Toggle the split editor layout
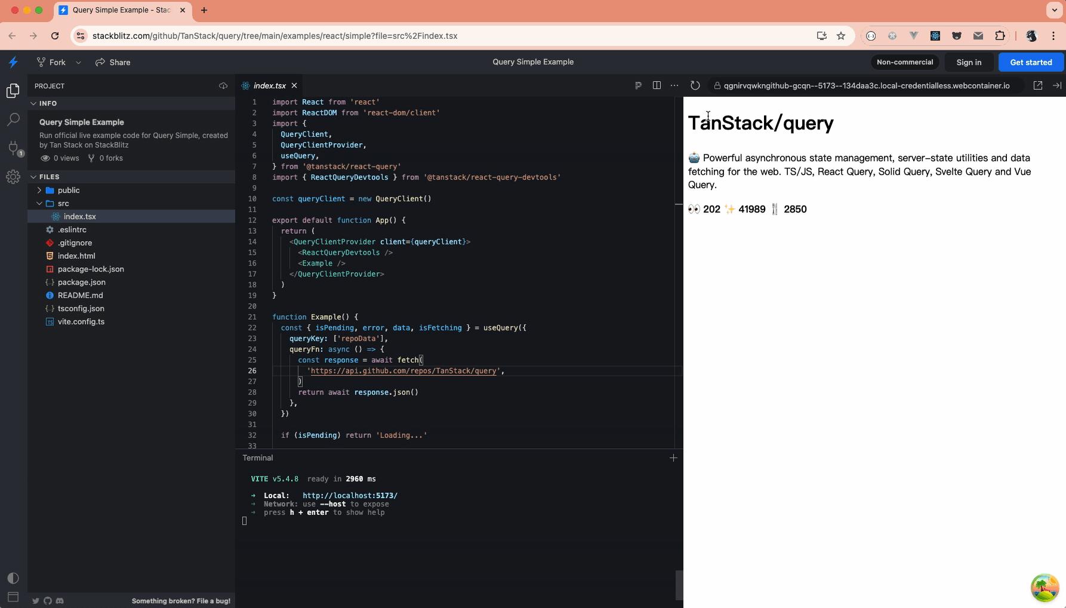Image resolution: width=1066 pixels, height=608 pixels. click(x=657, y=85)
